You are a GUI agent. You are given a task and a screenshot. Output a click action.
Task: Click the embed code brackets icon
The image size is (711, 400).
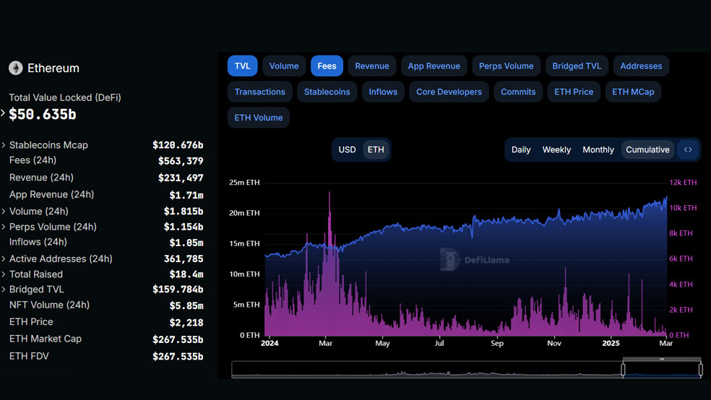(x=688, y=149)
